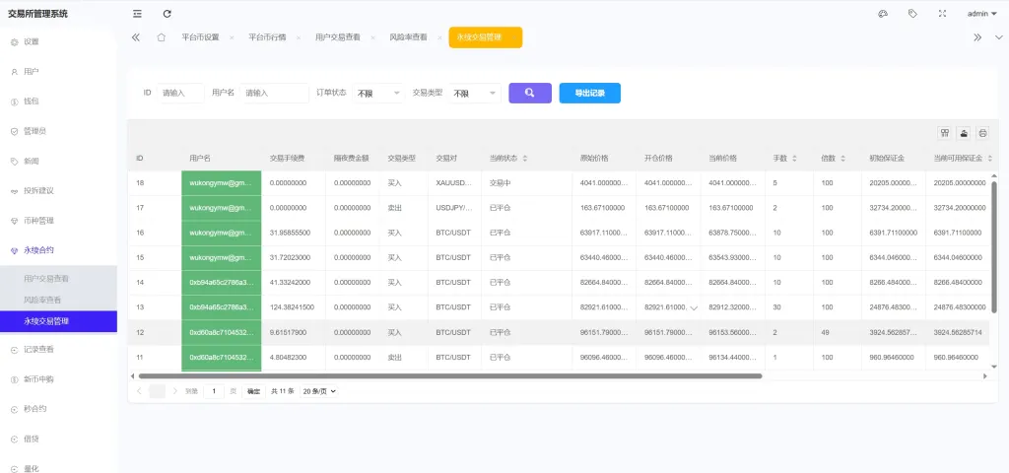Click the home icon tab
Viewport: 1009px width, 473px height.
(x=162, y=37)
